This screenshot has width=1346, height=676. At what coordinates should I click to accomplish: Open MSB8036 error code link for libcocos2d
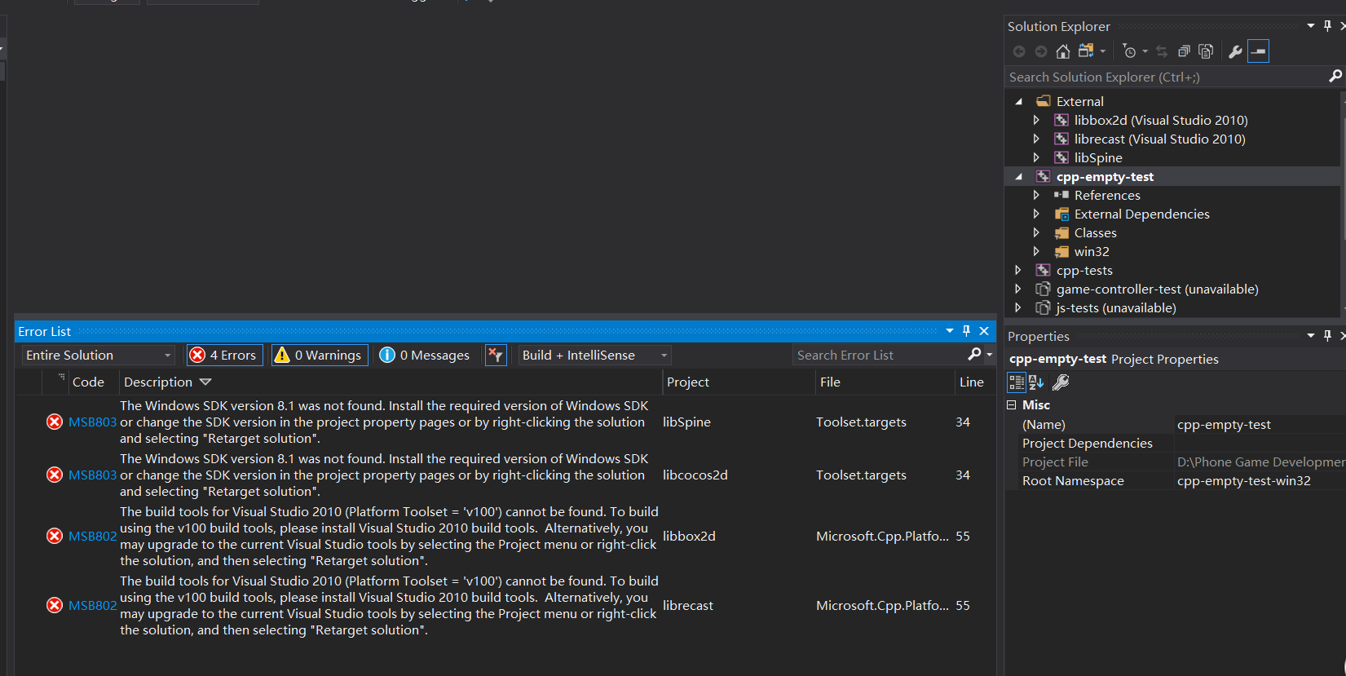[93, 475]
